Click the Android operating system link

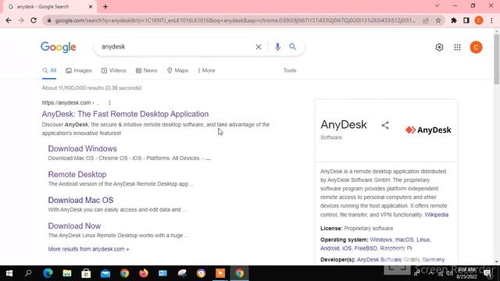tap(330, 248)
